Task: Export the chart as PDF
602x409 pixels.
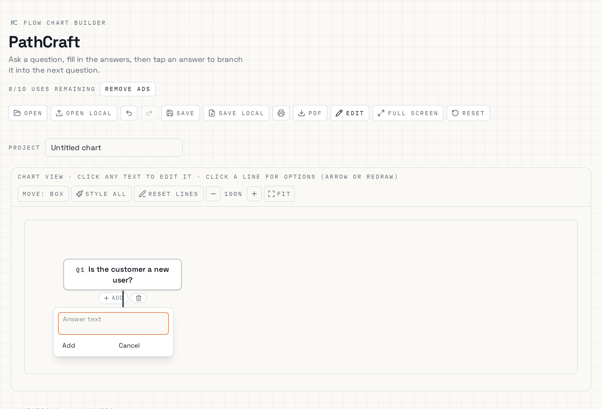Action: 310,113
